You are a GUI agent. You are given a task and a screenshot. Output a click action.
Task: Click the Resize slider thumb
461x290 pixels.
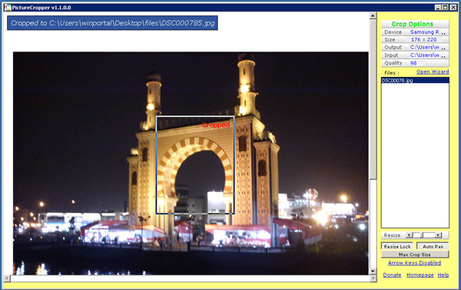(x=422, y=235)
